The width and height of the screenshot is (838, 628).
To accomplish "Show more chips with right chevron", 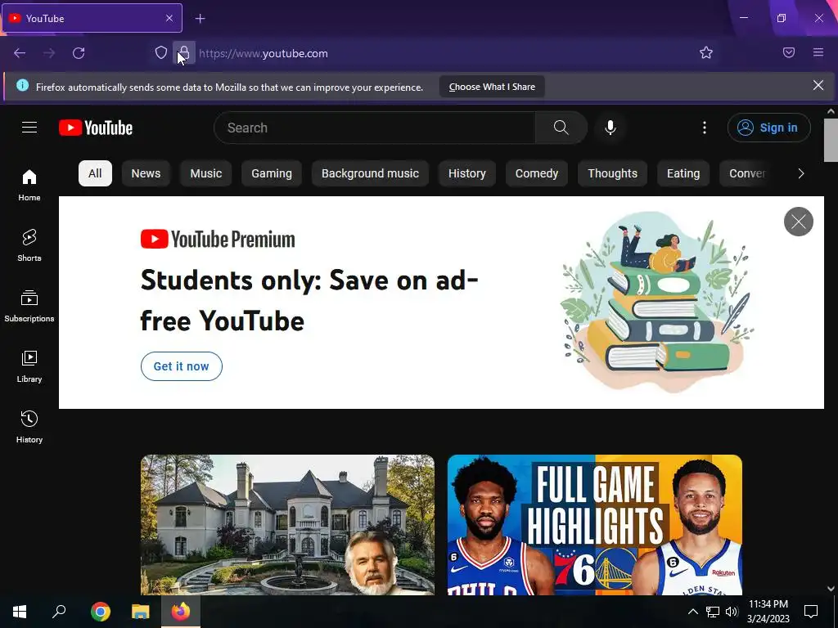I will point(800,173).
